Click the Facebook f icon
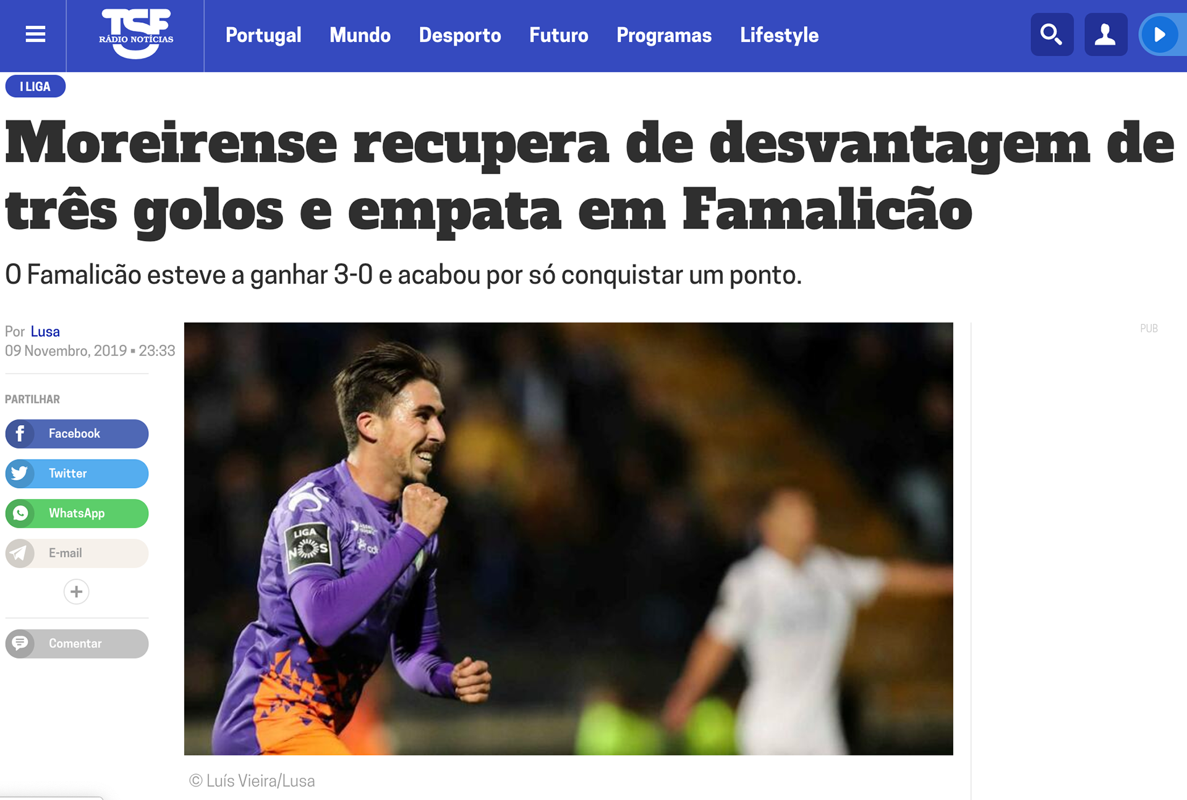This screenshot has height=800, width=1187. 20,434
